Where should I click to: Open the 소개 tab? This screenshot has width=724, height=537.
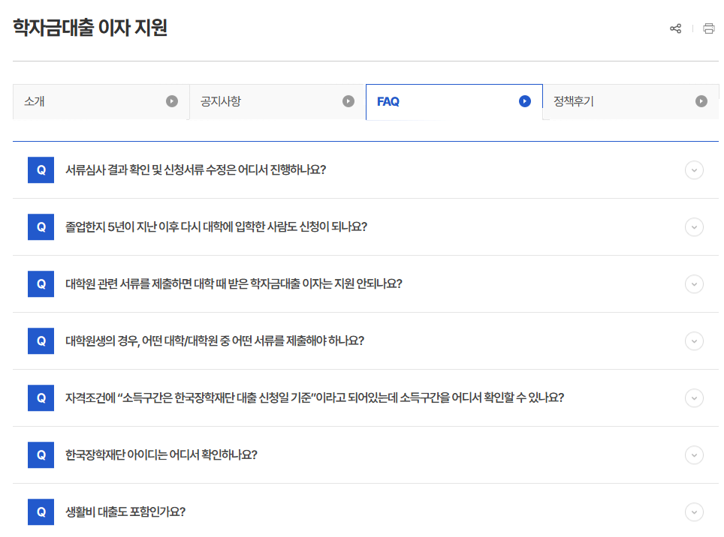101,101
